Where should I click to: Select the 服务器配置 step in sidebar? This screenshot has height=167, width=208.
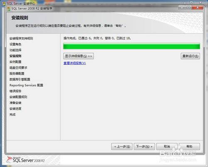point(17,74)
